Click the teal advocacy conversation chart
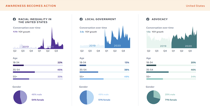This screenshot has height=108, width=210. pos(172,37)
